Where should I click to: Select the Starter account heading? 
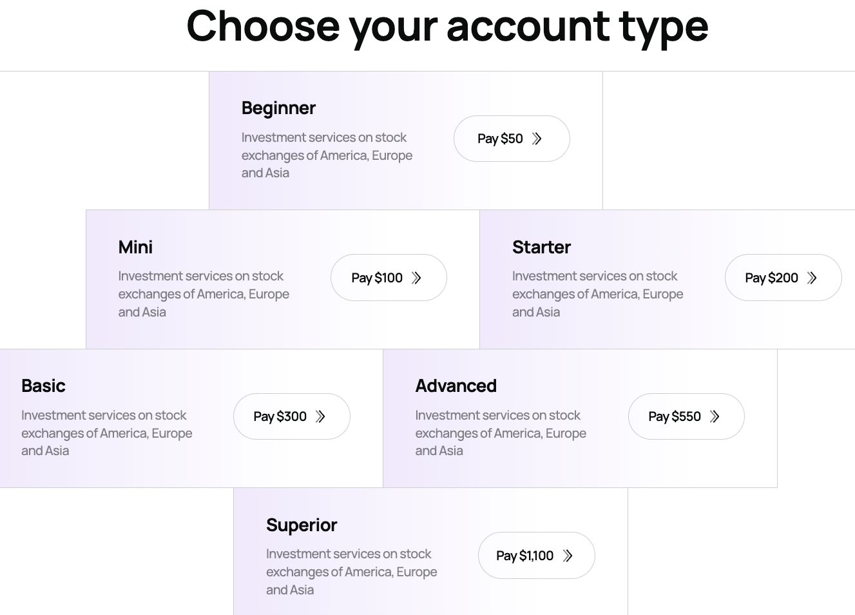(x=541, y=248)
